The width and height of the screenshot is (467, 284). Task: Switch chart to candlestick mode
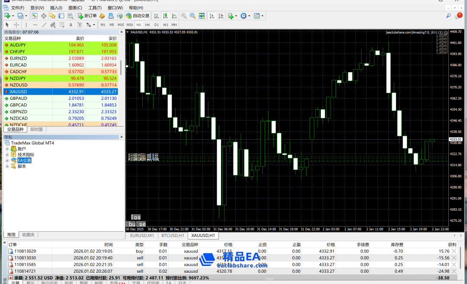pyautogui.click(x=166, y=16)
